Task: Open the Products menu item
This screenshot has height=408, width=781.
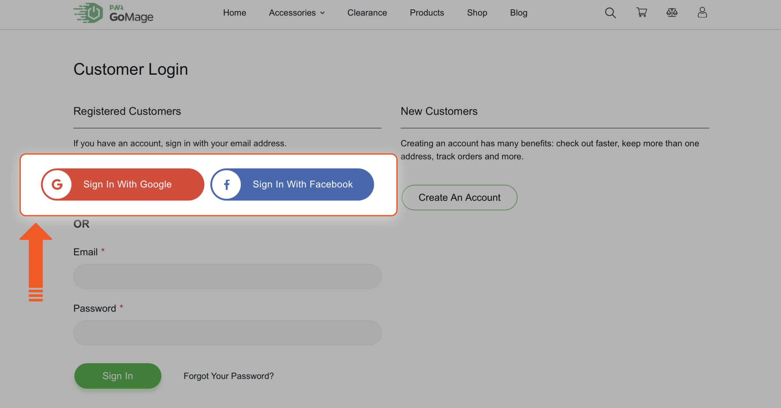Action: pos(427,13)
